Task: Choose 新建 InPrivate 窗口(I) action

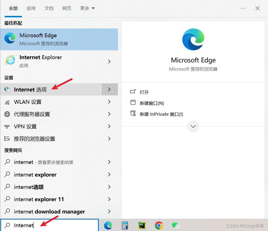Action: click(x=161, y=114)
